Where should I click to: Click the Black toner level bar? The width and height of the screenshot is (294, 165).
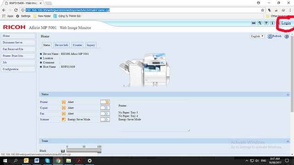coord(84,151)
